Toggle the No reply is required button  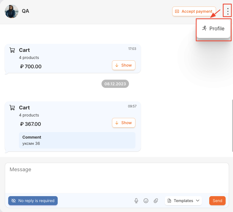[33, 201]
